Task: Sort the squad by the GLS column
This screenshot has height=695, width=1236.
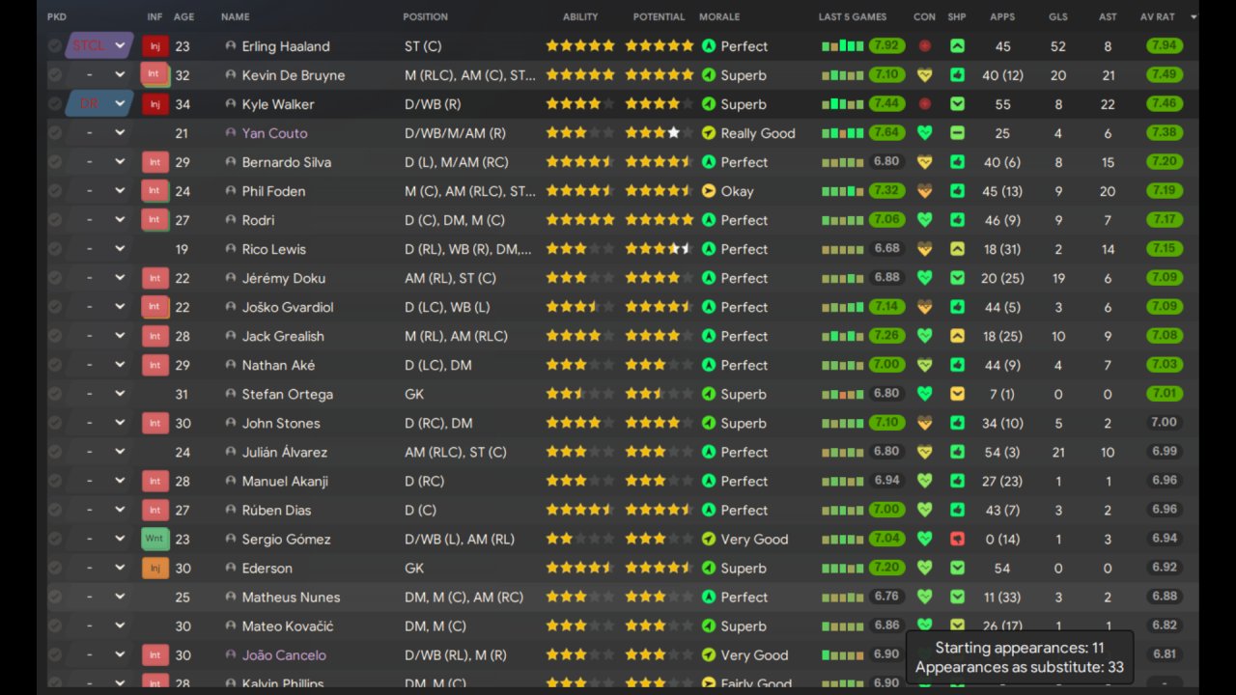Action: [1058, 16]
